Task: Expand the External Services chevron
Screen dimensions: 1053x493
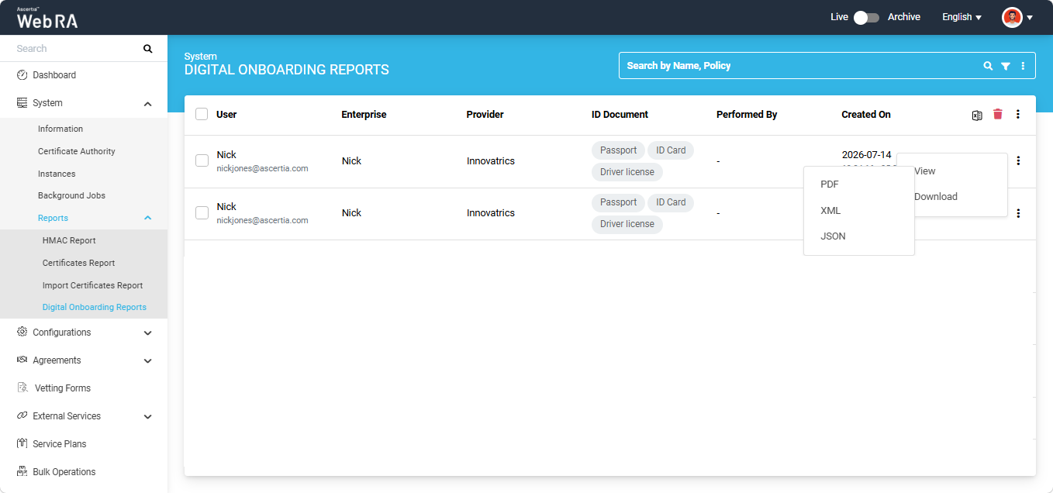Action: 148,417
